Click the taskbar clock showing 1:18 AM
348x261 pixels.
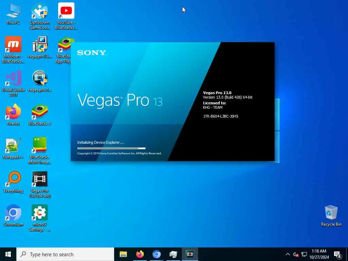tap(319, 254)
